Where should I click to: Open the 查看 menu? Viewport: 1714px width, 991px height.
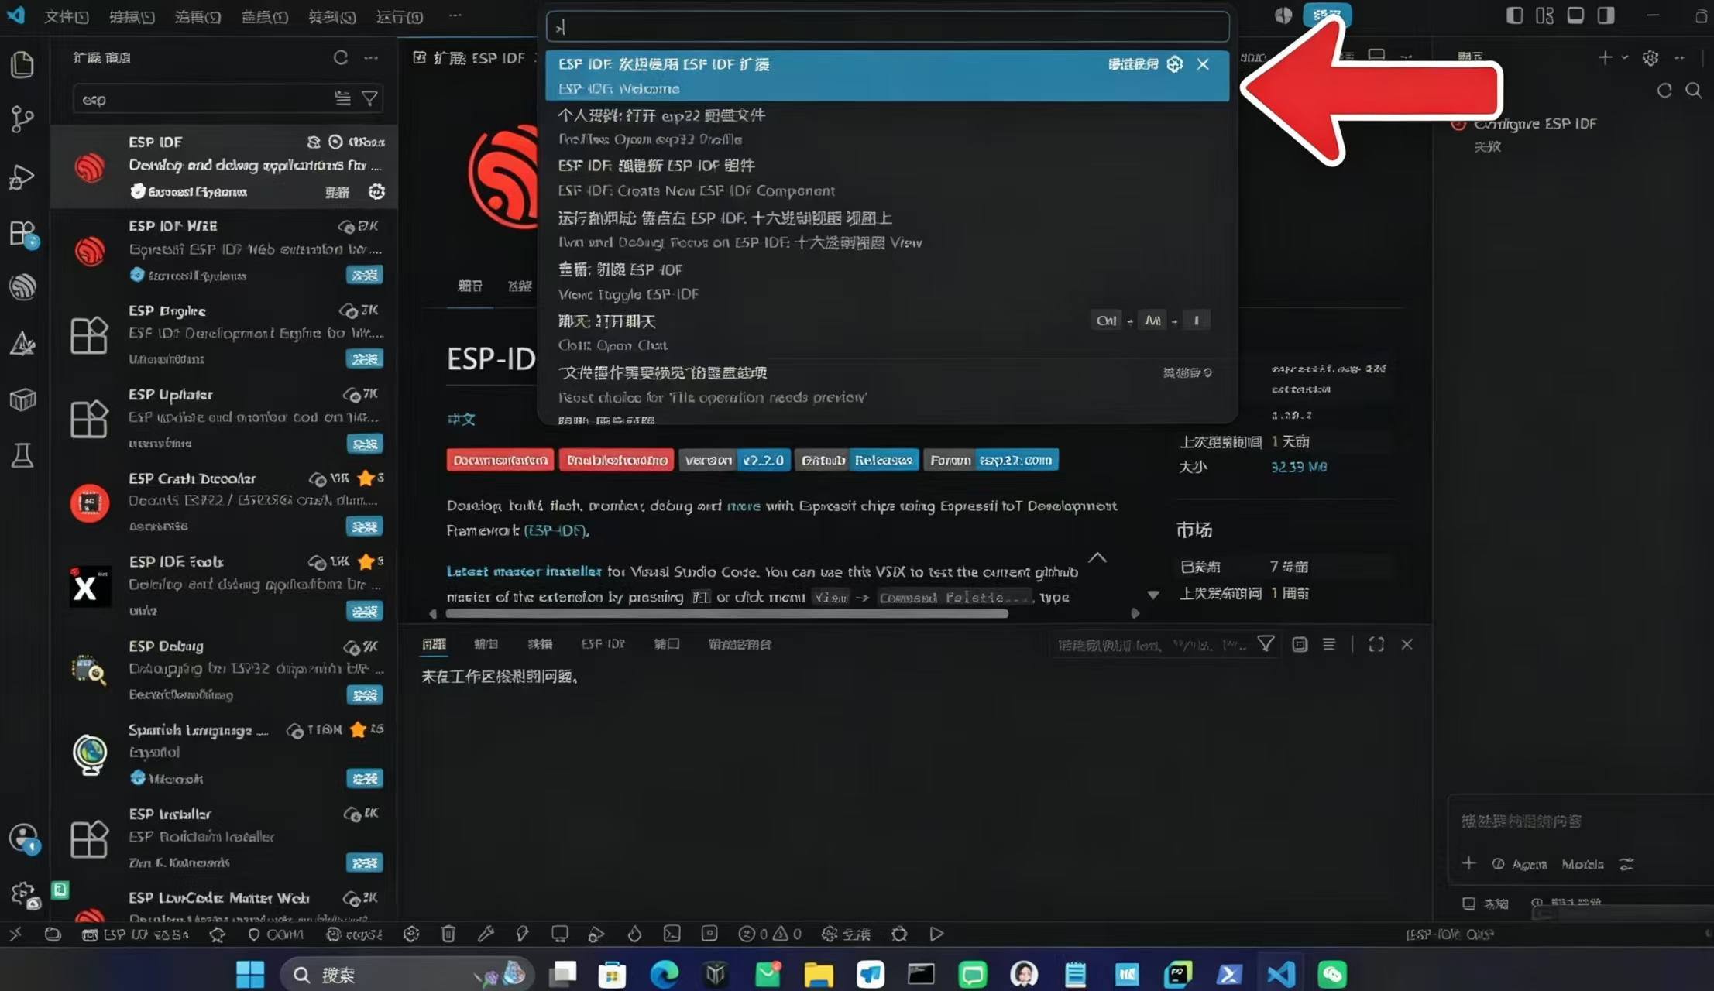265,16
